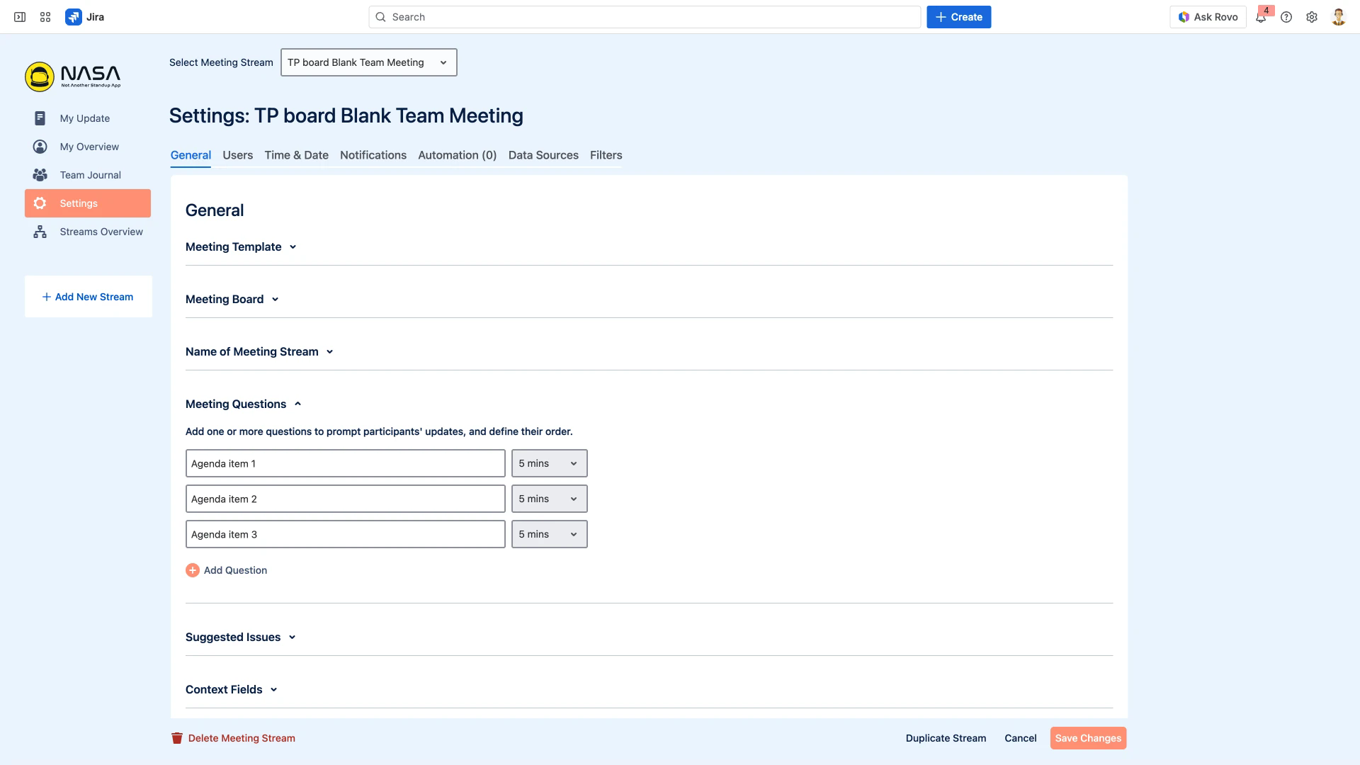Open the Streams Overview sidebar item

coord(101,232)
